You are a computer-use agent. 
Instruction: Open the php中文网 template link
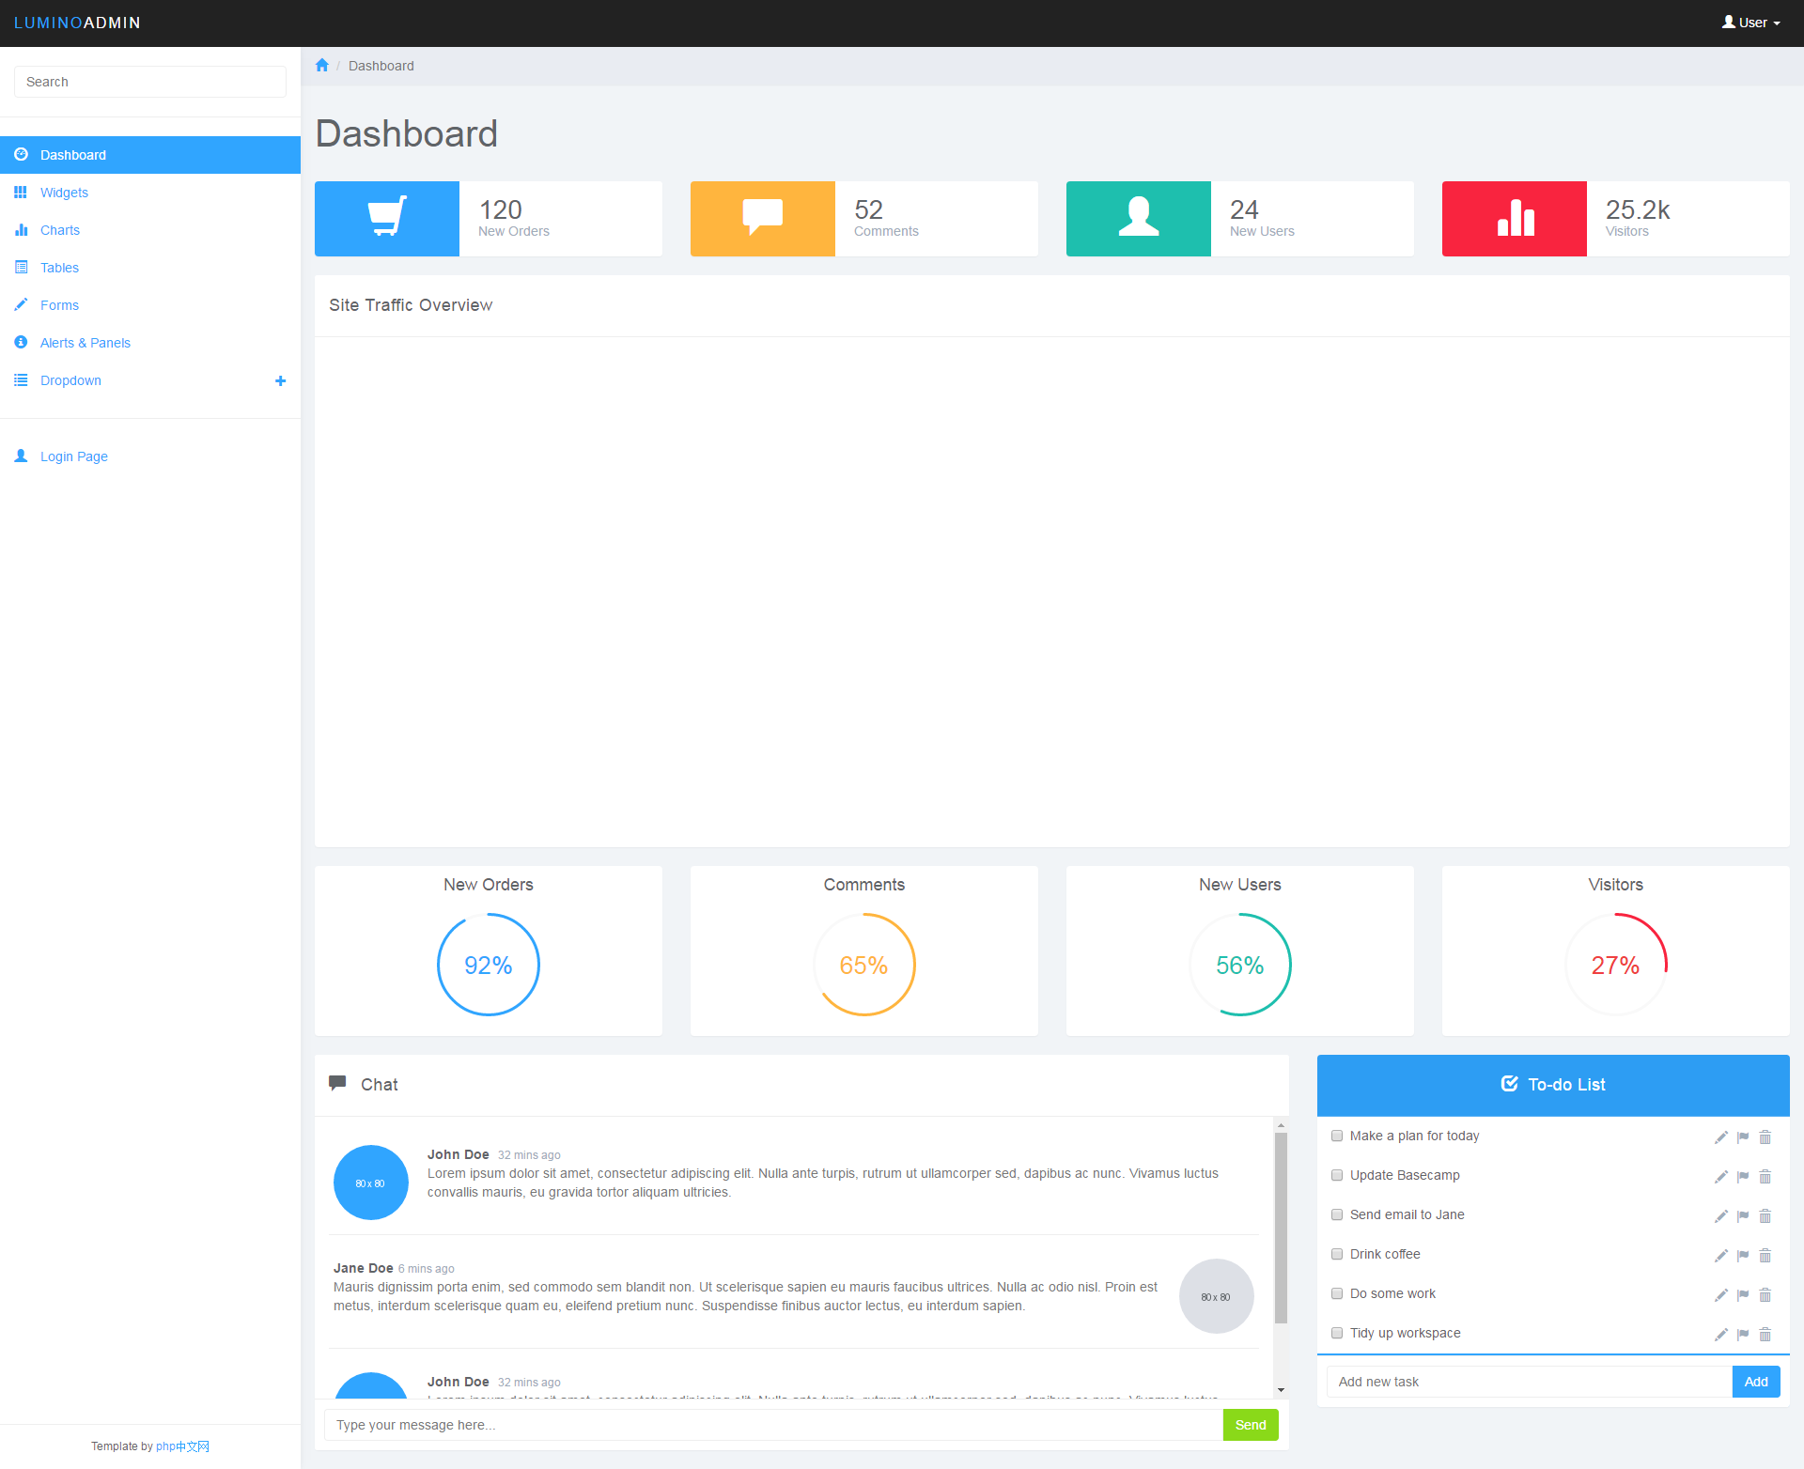(182, 1446)
